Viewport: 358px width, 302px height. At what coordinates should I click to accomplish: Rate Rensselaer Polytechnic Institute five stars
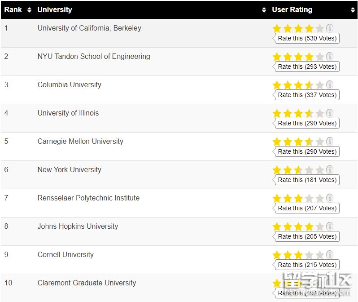(319, 199)
